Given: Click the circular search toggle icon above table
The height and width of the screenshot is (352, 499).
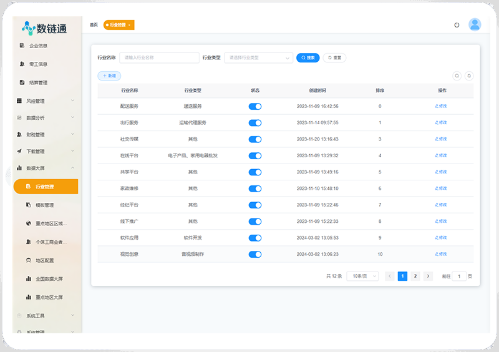Looking at the screenshot, I should point(457,76).
